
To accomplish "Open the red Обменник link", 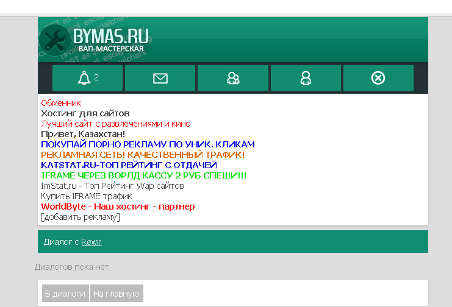I will click(61, 103).
